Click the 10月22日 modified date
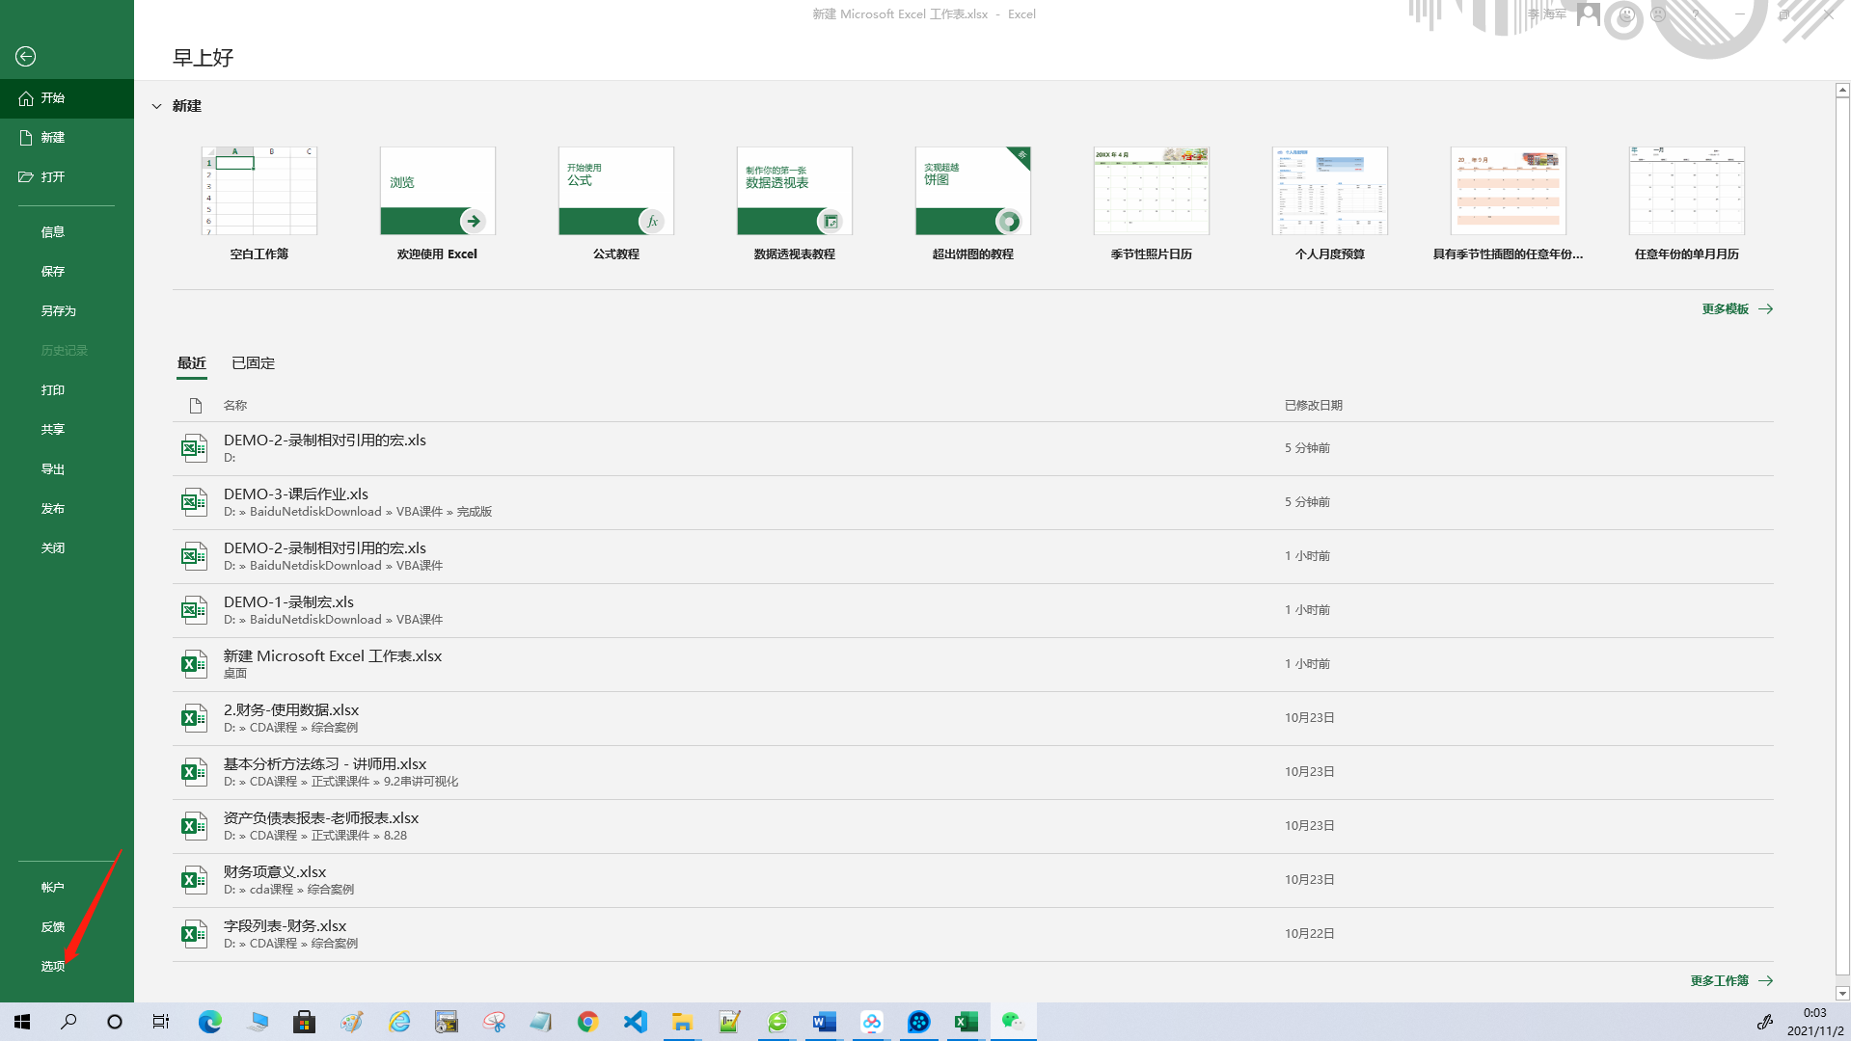 click(1310, 934)
